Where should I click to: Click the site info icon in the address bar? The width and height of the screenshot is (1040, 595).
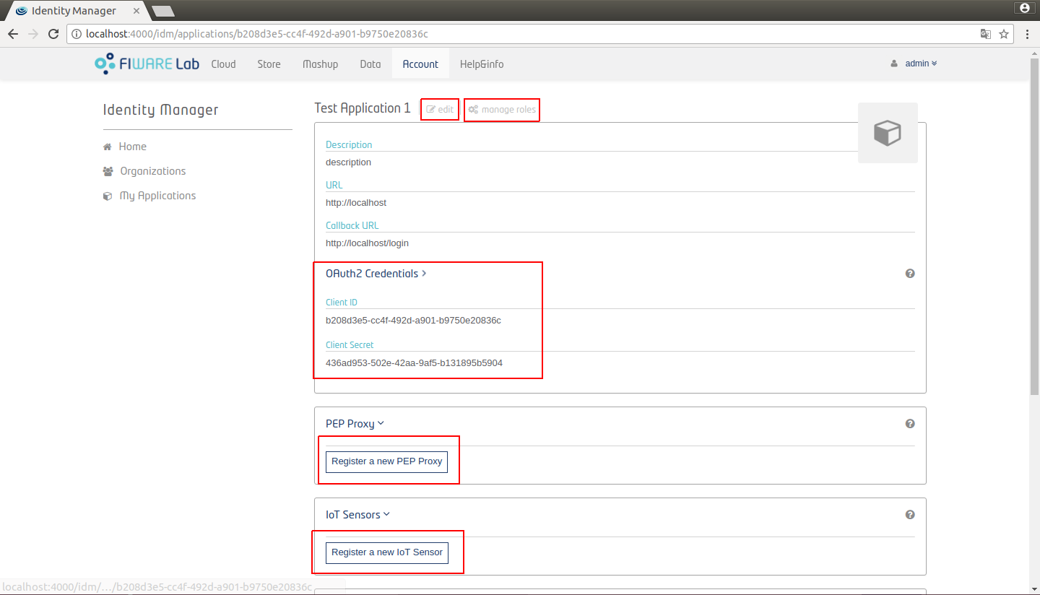77,34
